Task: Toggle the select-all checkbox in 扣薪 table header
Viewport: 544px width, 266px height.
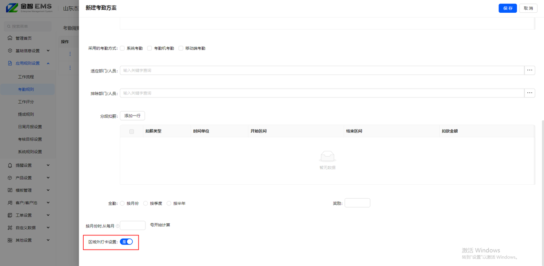Action: (131, 131)
